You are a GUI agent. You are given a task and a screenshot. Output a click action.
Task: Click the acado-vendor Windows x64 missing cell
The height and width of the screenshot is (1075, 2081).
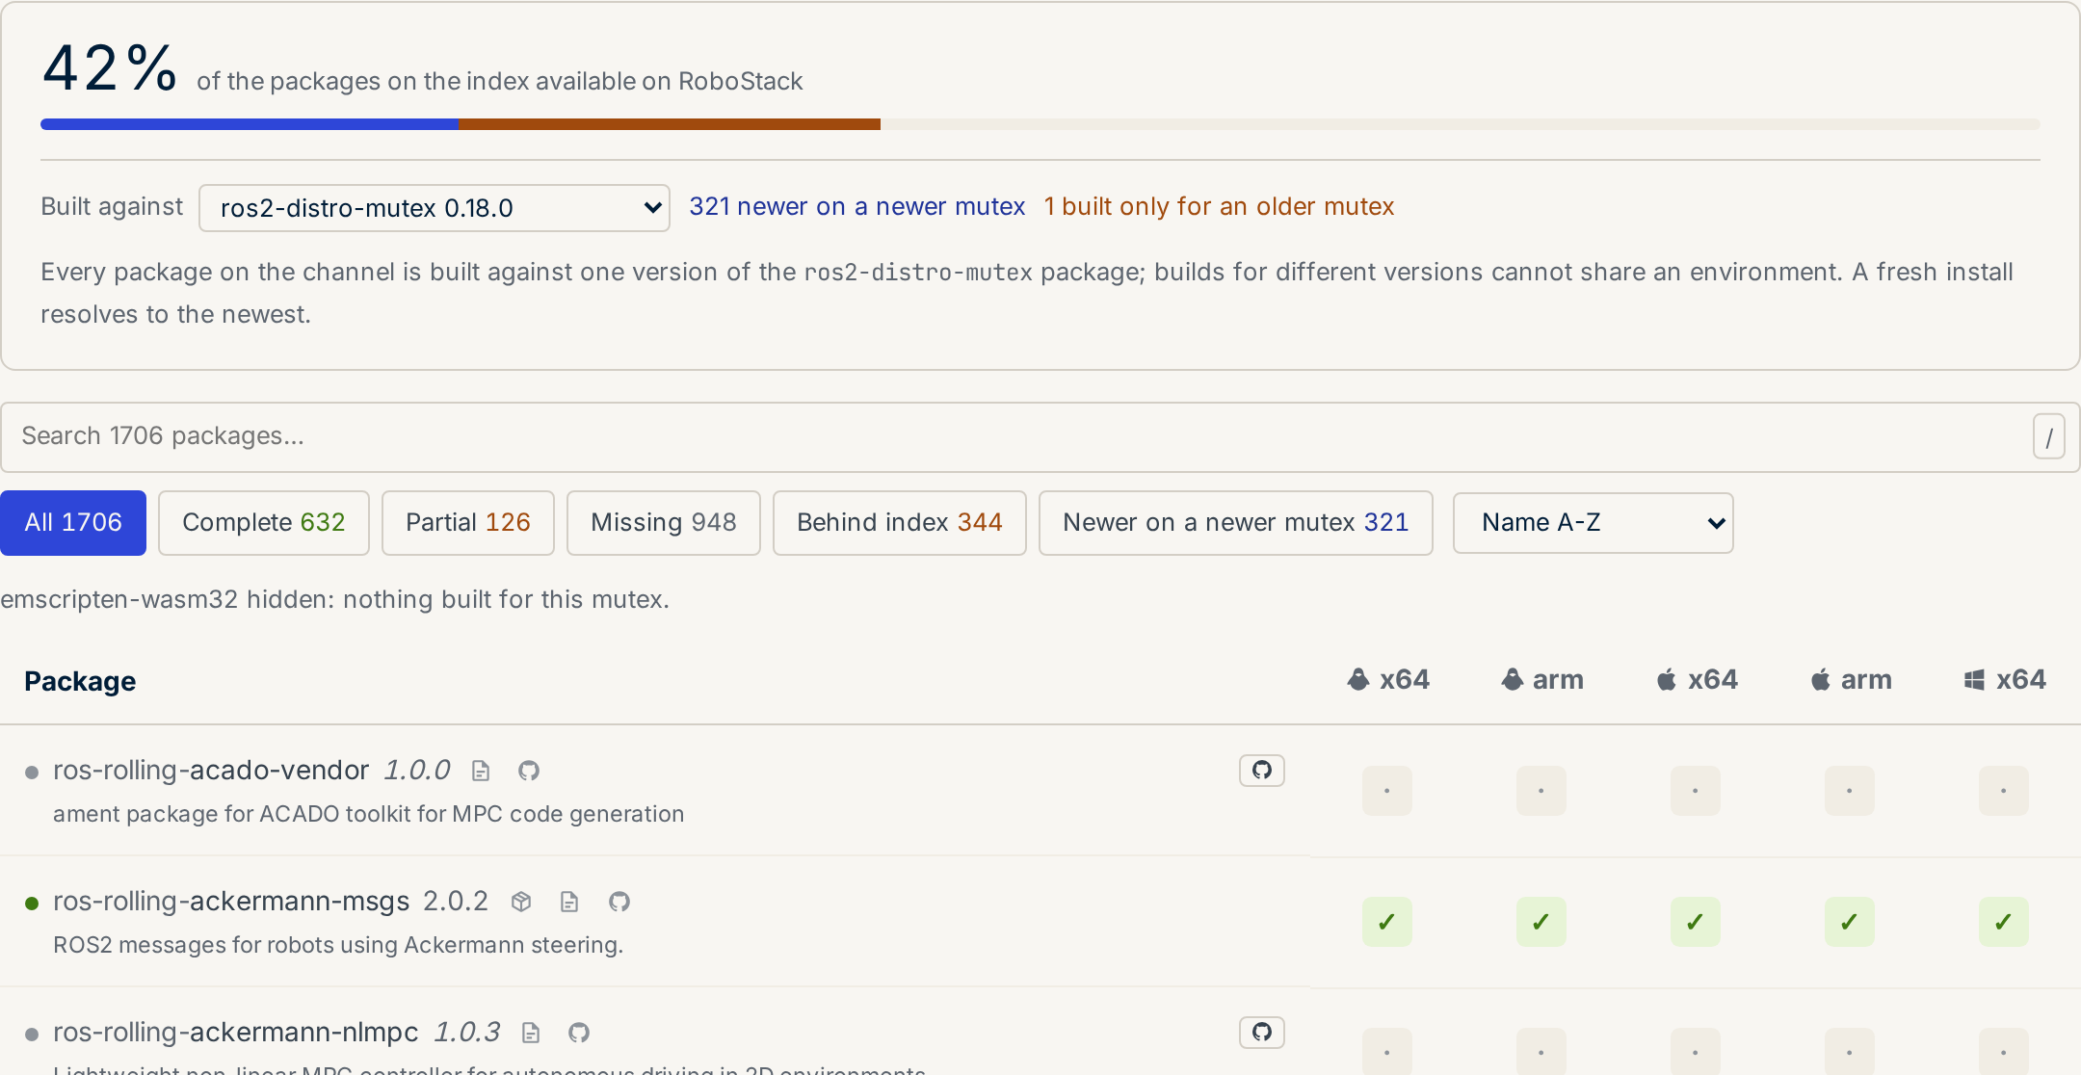(x=2004, y=791)
